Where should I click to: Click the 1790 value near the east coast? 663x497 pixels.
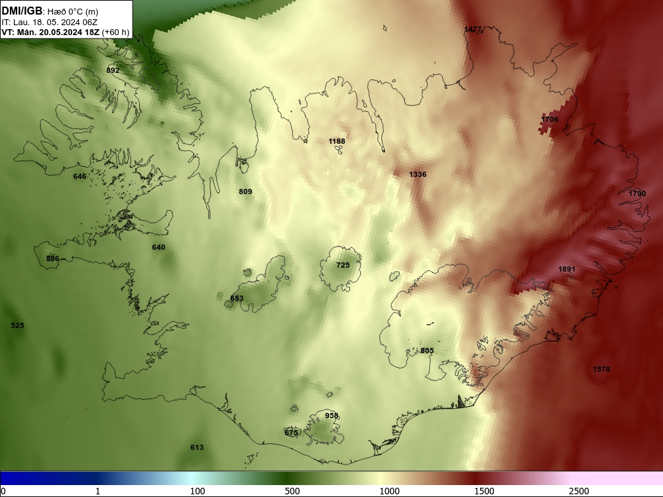tap(637, 193)
